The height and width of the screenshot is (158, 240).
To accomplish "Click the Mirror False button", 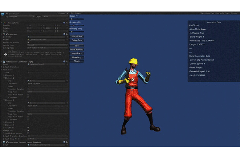I will click(x=77, y=37).
